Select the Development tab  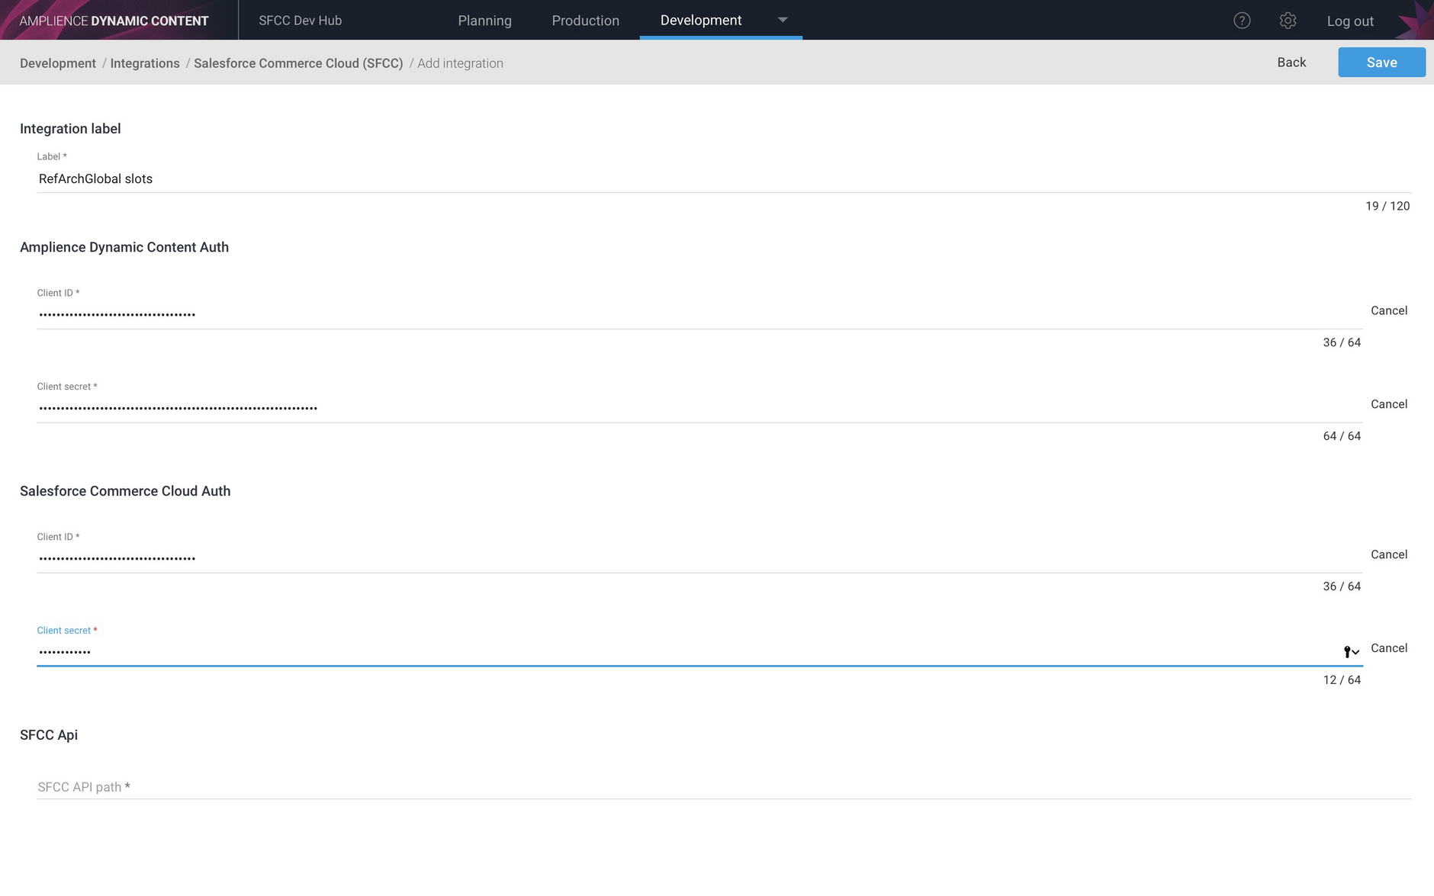point(700,21)
